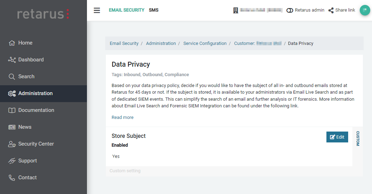Image resolution: width=372 pixels, height=194 pixels.
Task: Click the News newspaper icon
Action: pyautogui.click(x=12, y=127)
